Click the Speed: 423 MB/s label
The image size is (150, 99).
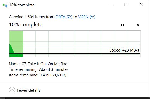124,50
